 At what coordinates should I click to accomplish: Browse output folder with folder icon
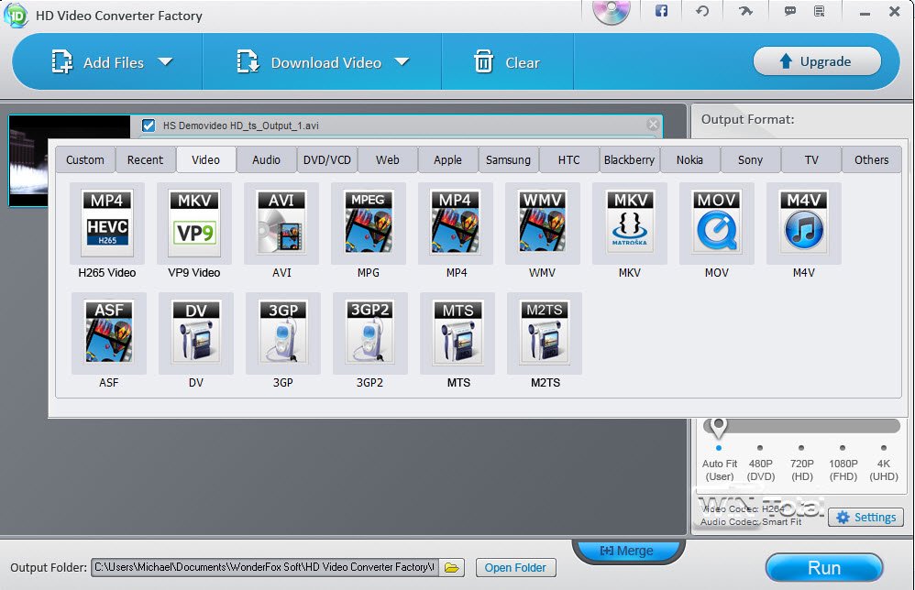[451, 568]
